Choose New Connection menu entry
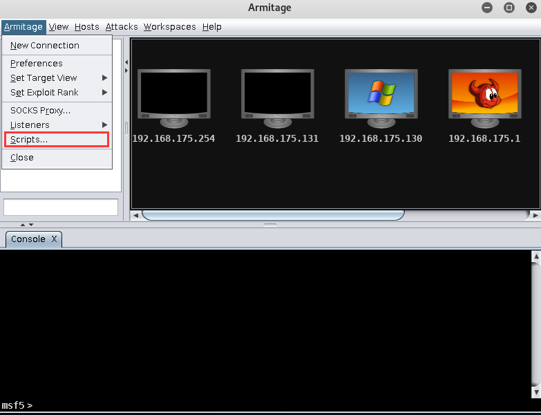 (x=57, y=46)
